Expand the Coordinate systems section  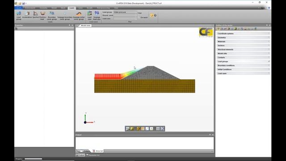243,34
